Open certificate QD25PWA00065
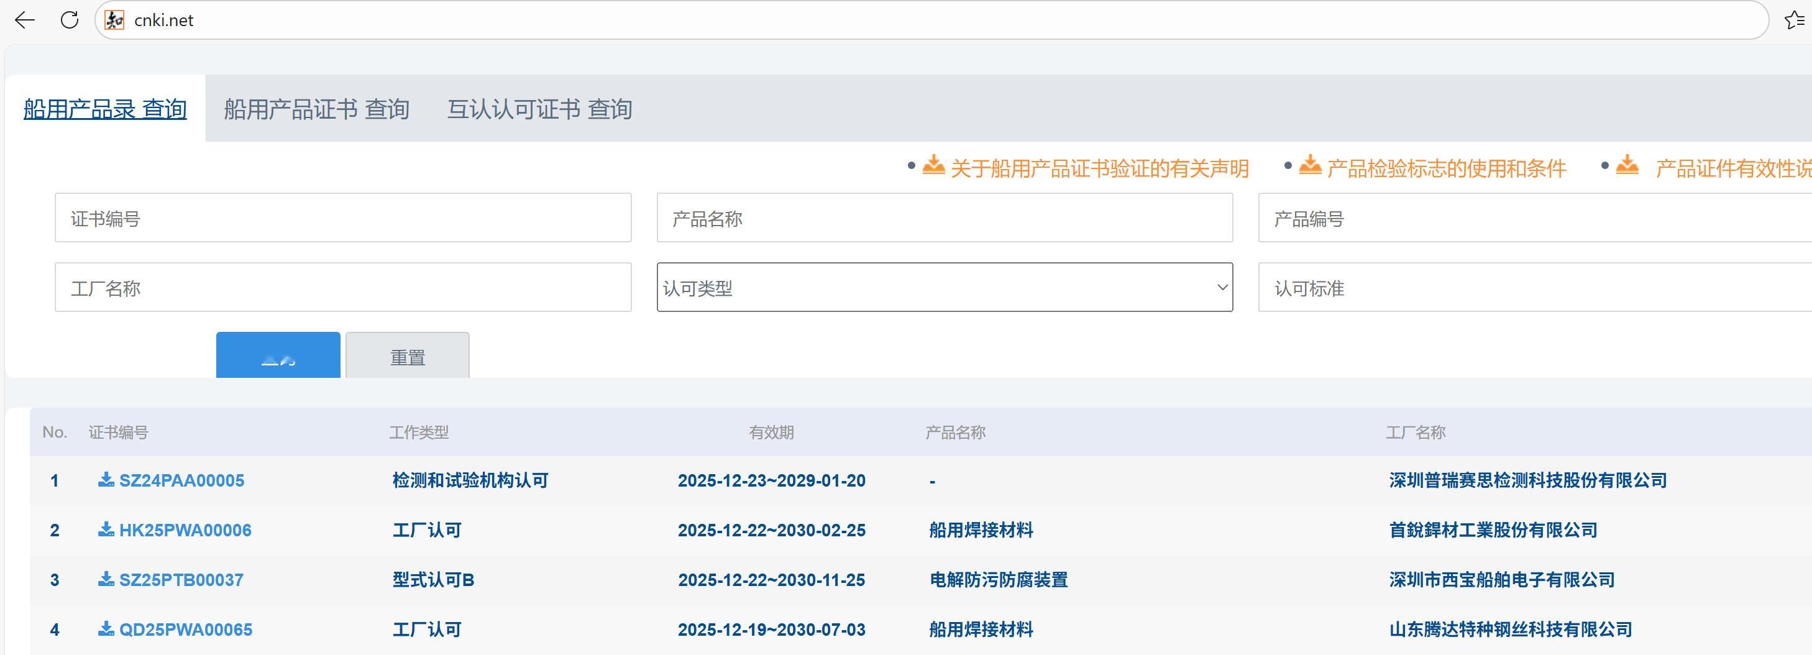 (x=186, y=630)
